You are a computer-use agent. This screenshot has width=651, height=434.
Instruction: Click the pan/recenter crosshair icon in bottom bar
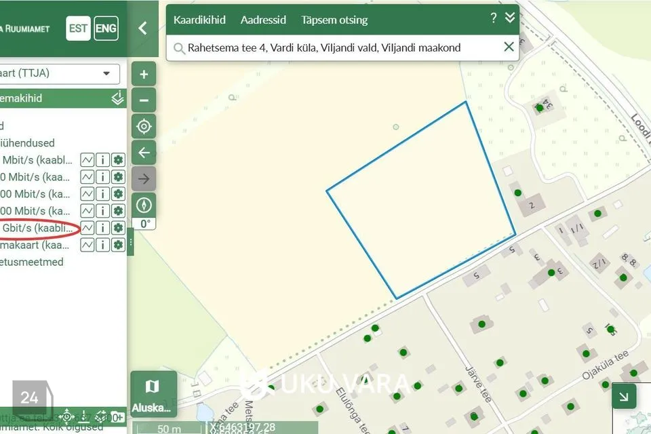pos(67,416)
